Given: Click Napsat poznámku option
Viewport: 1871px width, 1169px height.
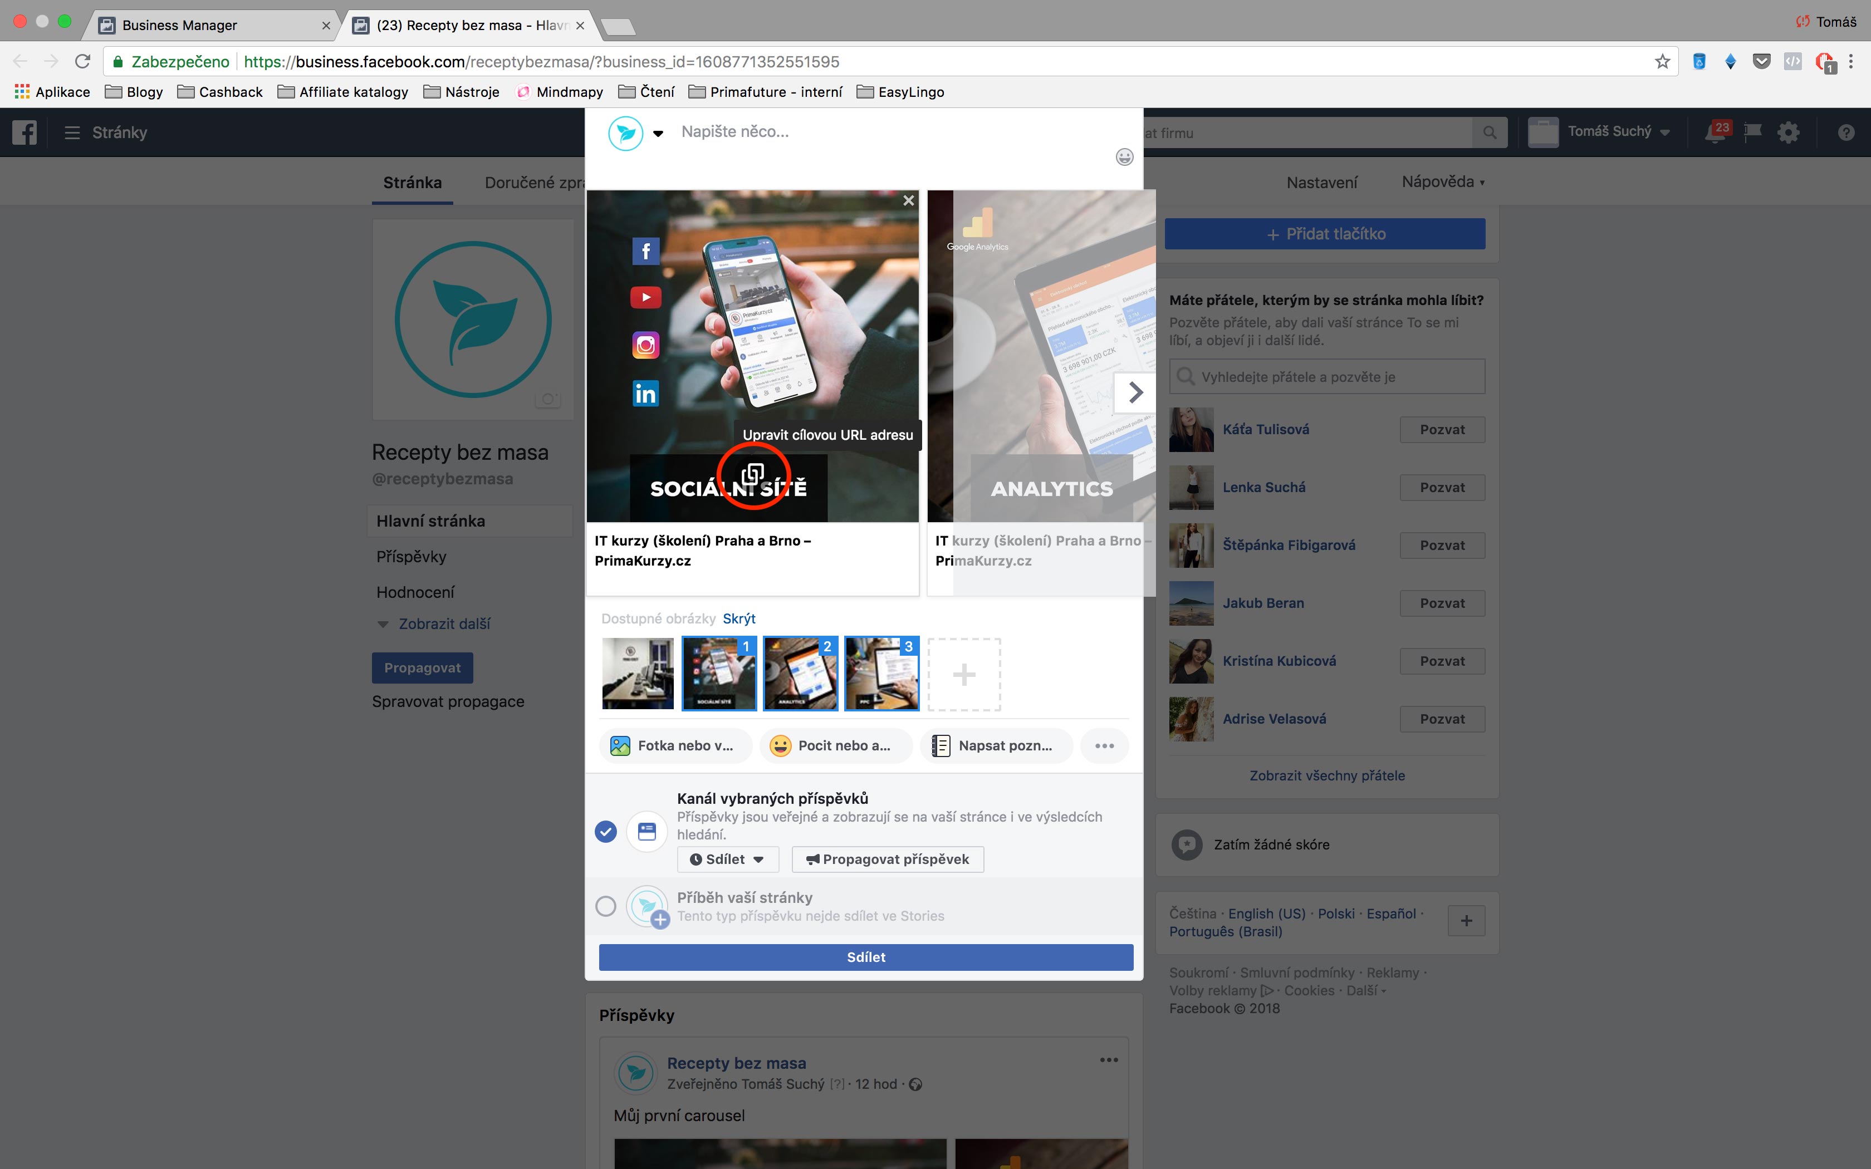Looking at the screenshot, I should (997, 745).
